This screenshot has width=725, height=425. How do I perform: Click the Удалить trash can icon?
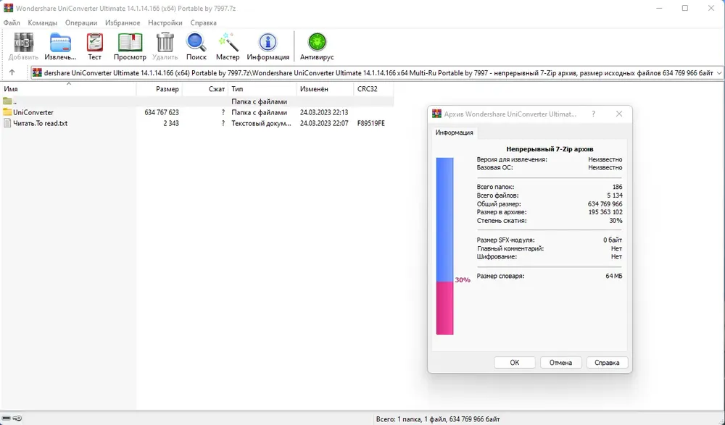[165, 43]
